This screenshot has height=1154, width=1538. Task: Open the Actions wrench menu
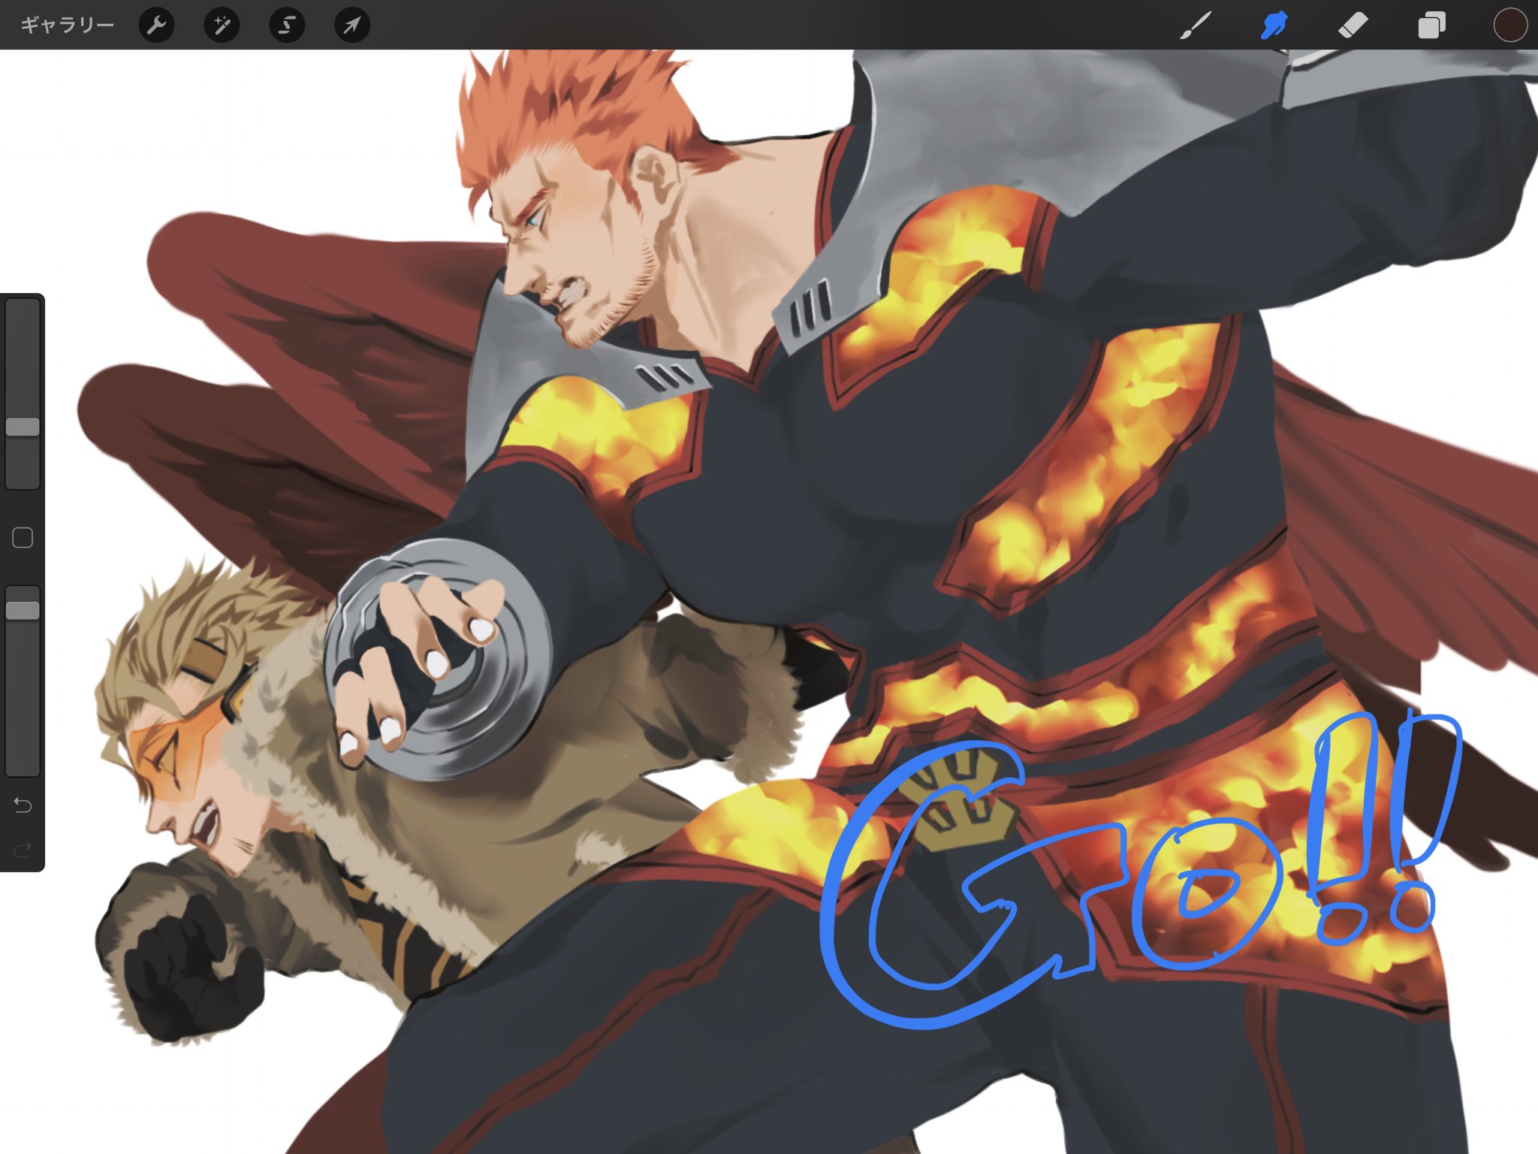click(156, 26)
